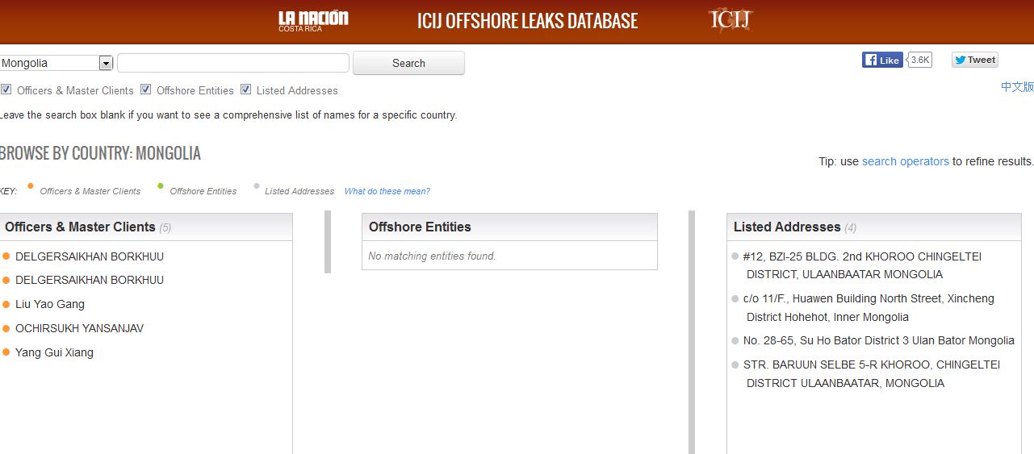Uncheck the Offshore Entities checkbox
The image size is (1034, 454).
146,90
